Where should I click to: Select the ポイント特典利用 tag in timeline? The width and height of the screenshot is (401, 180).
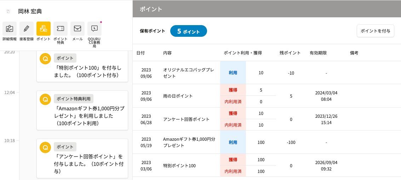point(74,99)
